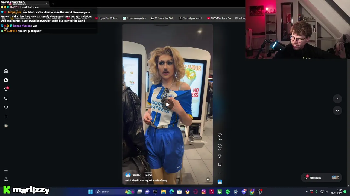Screen dimensions: 350x196
Task: Open the Meta apps grid icon
Action: click(6, 180)
